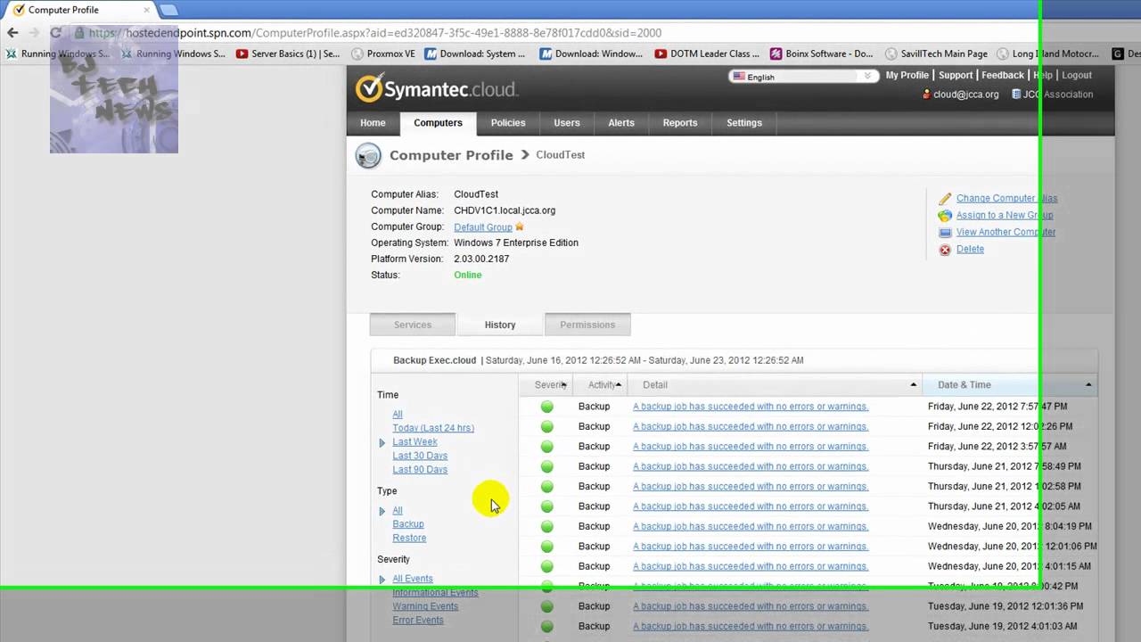Click the star icon beside Default Group

click(x=520, y=226)
